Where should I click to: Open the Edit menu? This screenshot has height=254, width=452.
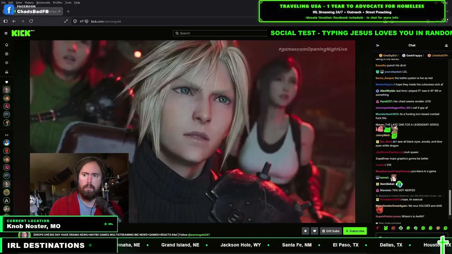coord(11,2)
